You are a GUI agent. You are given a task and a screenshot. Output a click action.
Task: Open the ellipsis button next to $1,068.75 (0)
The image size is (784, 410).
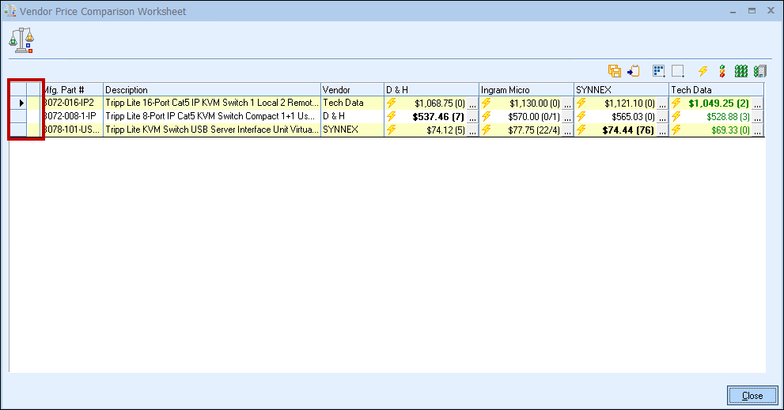point(472,103)
